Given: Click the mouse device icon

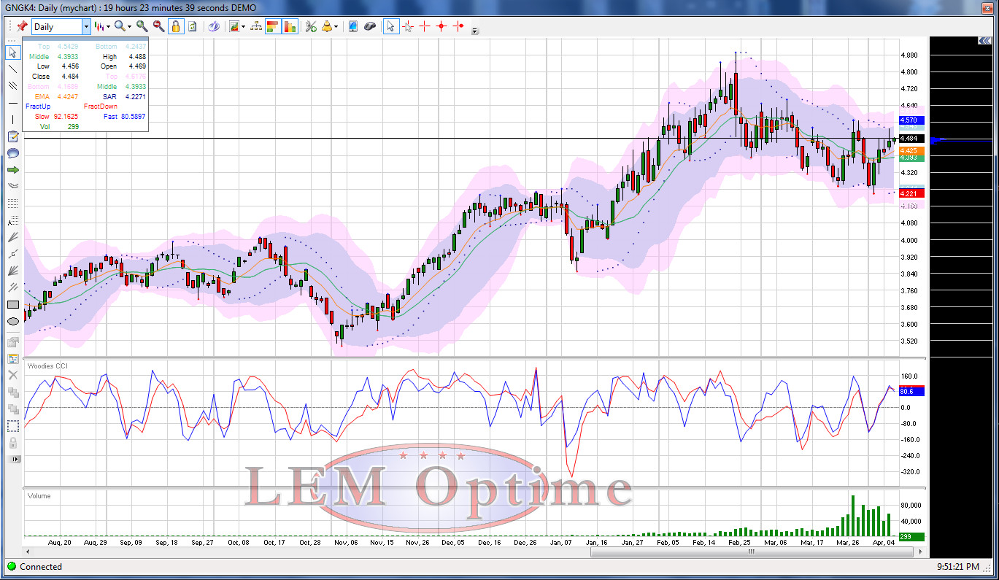Looking at the screenshot, I should [370, 26].
